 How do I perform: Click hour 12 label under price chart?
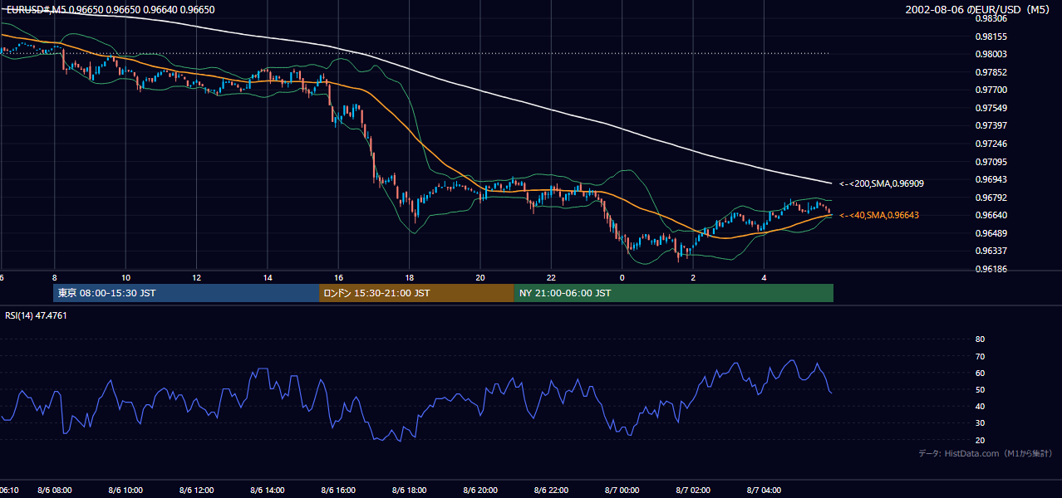(x=196, y=277)
